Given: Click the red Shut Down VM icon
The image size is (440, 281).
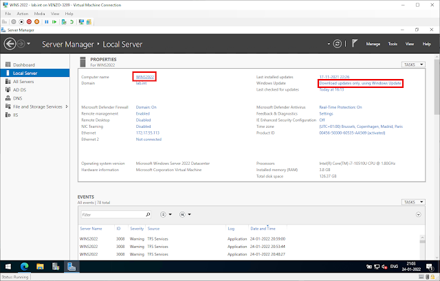Looking at the screenshot, I should pyautogui.click(x=29, y=22).
